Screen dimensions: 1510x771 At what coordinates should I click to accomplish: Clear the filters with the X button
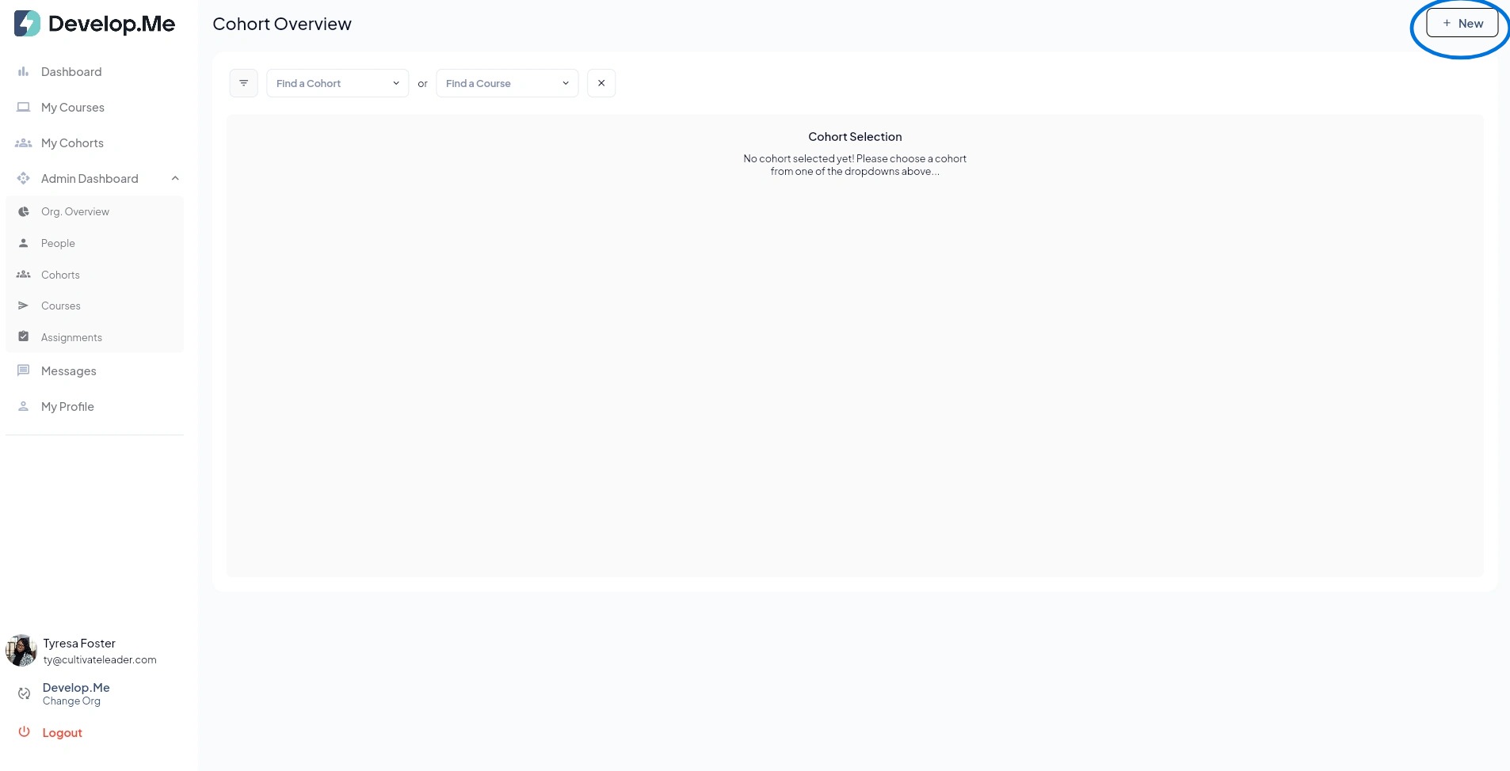601,83
